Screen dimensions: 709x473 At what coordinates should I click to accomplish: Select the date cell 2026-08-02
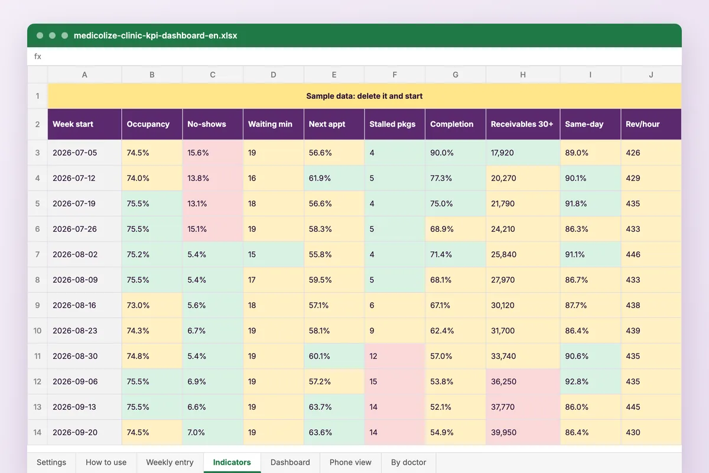click(84, 254)
